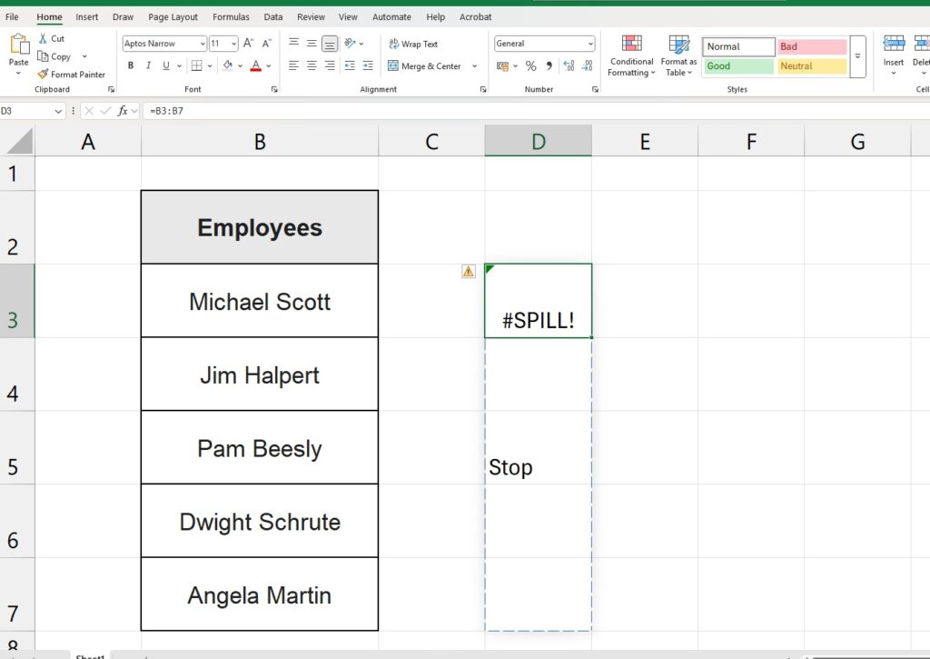930x659 pixels.
Task: Click the spill error warning icon
Action: 468,271
